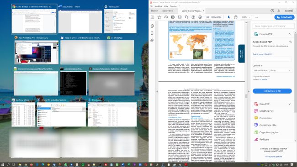Select the Chrome Come dividere lo schermo thumbnail

(x=34, y=19)
